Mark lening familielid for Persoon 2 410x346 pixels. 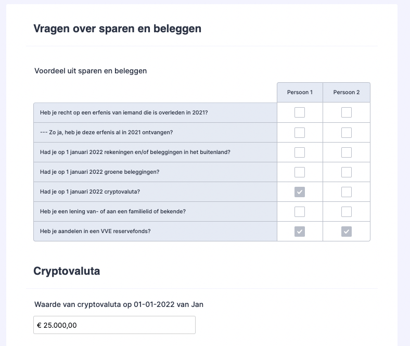[x=347, y=212]
